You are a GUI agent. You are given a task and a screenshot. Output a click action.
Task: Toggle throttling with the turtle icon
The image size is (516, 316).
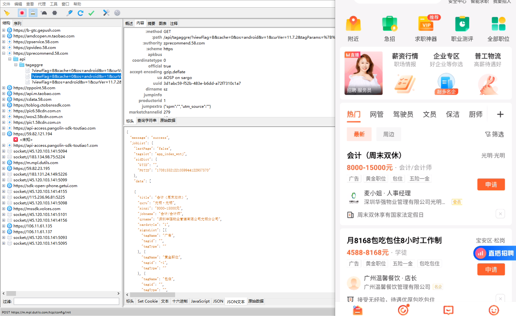pyautogui.click(x=44, y=13)
